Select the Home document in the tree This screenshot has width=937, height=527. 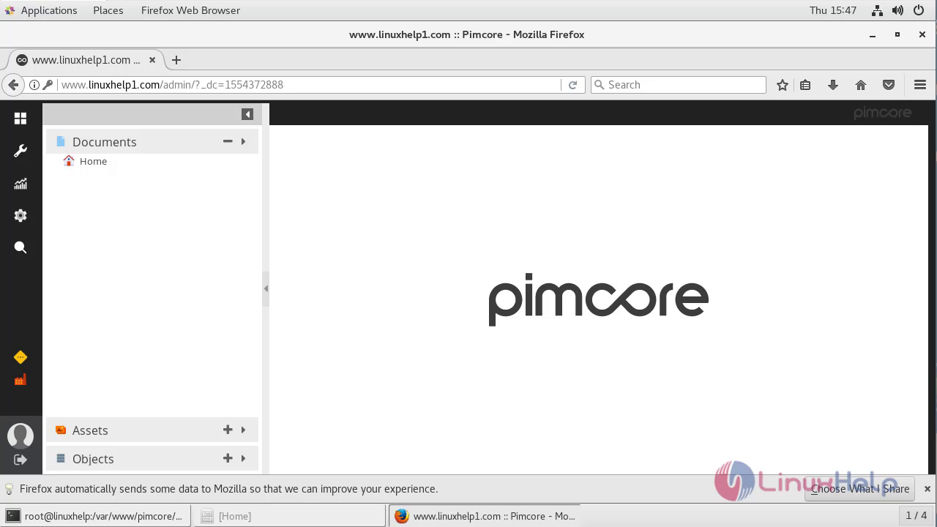point(93,161)
